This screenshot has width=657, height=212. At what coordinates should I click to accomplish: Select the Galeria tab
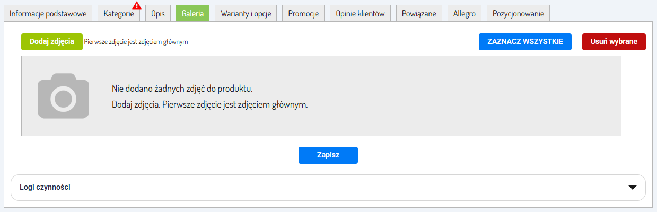coord(192,14)
